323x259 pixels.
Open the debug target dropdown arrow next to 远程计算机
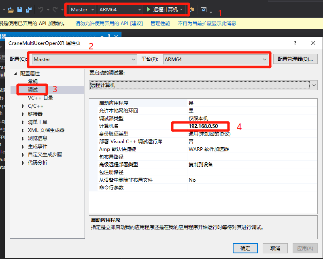tap(181, 9)
